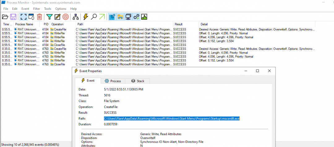Open the Filter menu
The height and width of the screenshot is (147, 334).
tap(36, 9)
